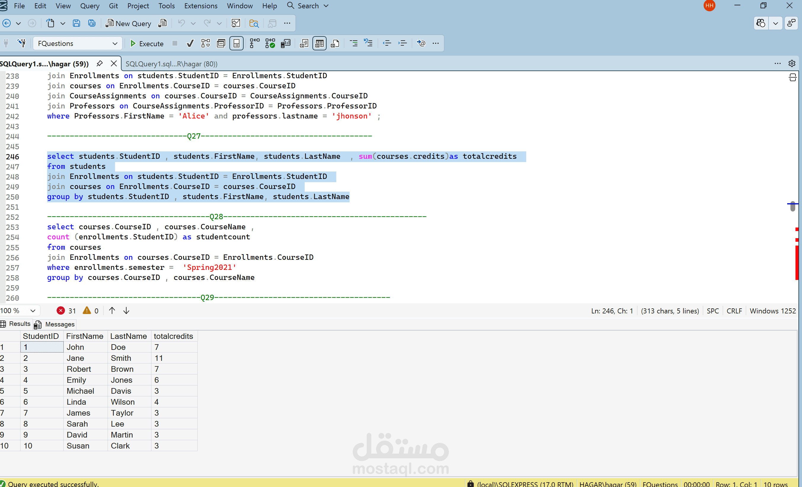Click the Comment out selected lines icon
802x487 pixels.
354,43
